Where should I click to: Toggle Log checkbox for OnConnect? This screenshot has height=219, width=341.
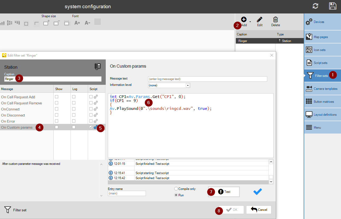pos(74,109)
